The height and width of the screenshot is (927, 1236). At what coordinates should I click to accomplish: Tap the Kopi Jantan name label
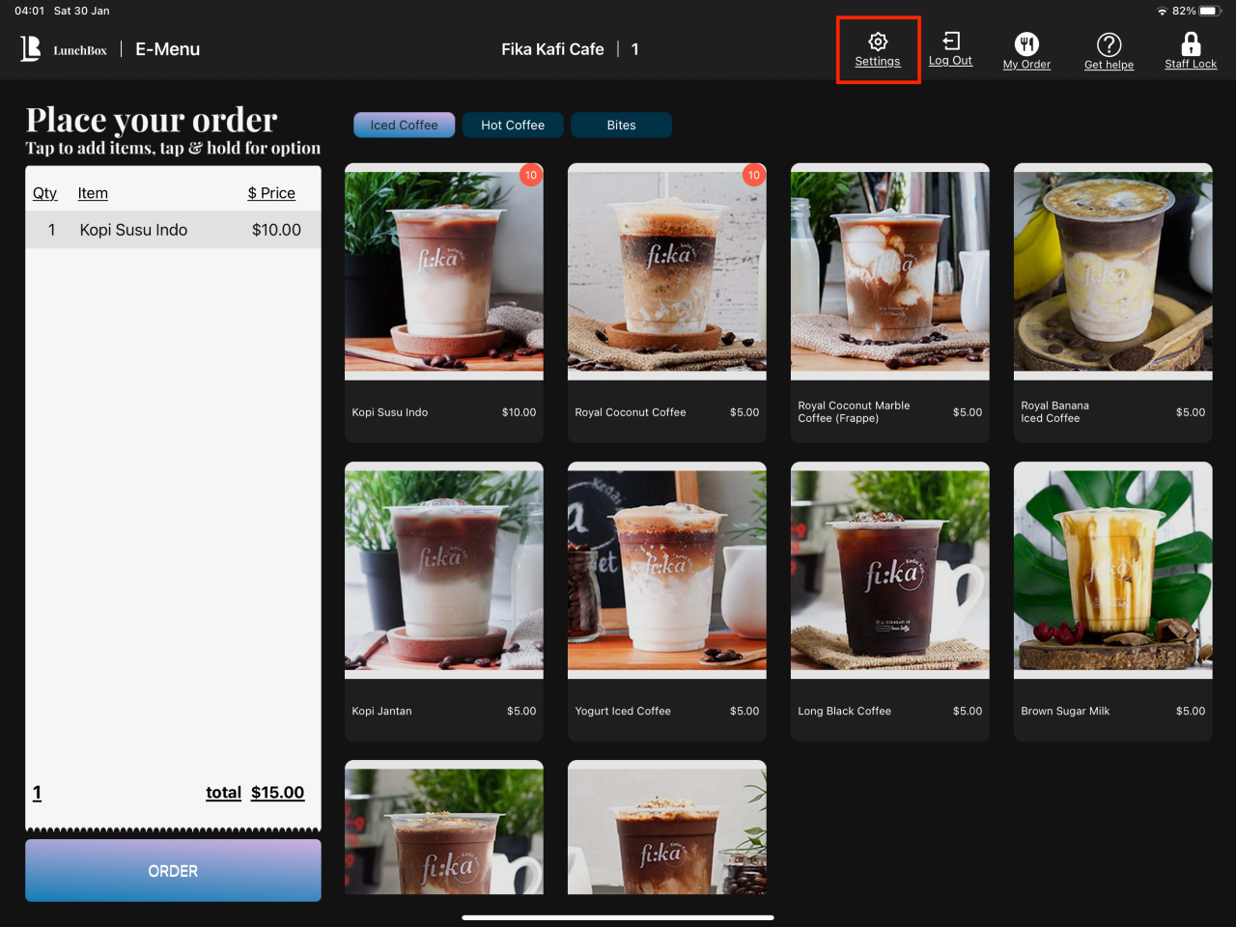(x=381, y=711)
